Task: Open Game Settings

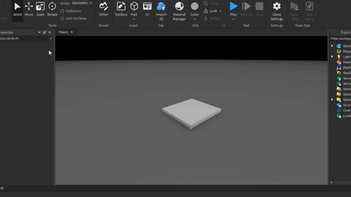Action: 276,11
